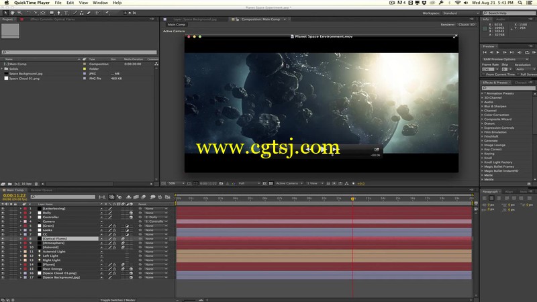Click the Project flowchart view icon
Screen dimensions: 537x302
156,64
